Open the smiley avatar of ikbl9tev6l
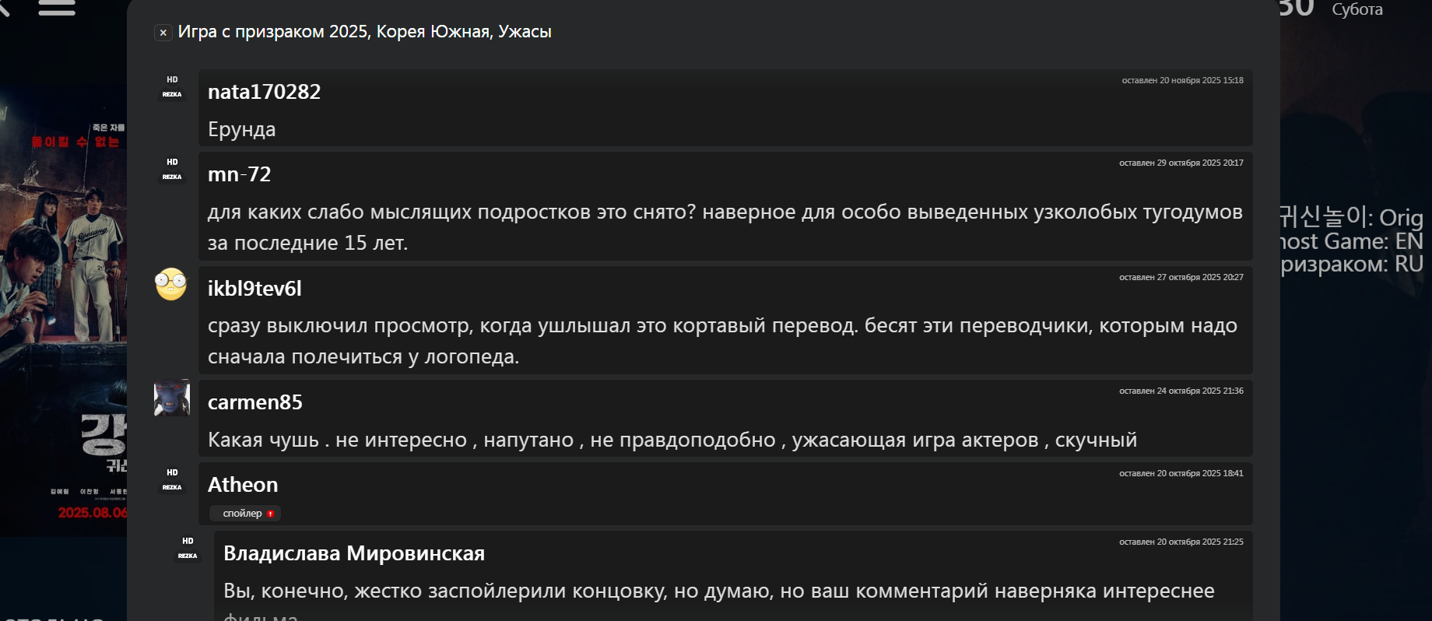The image size is (1432, 621). [x=171, y=284]
